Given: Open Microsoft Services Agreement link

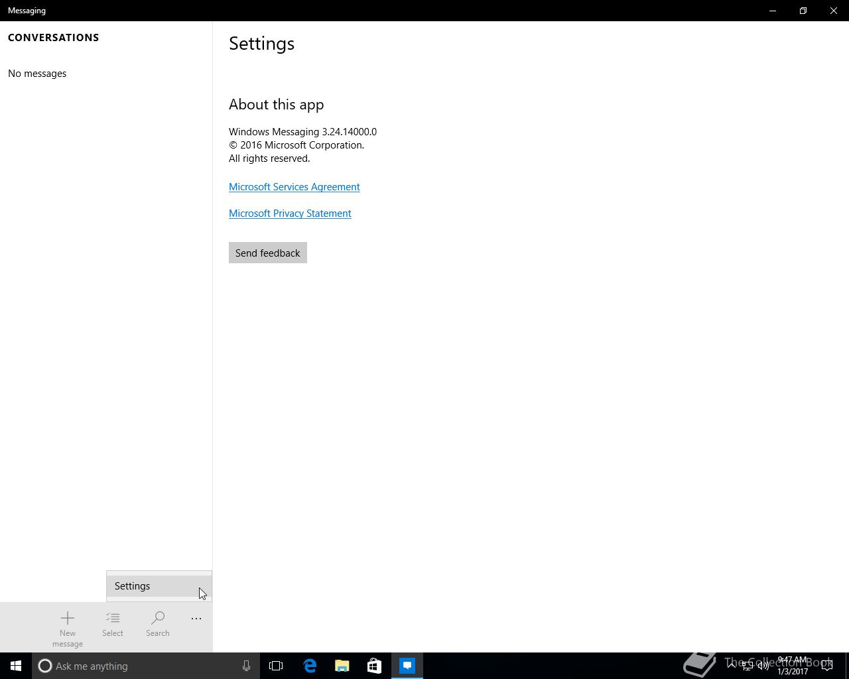Looking at the screenshot, I should click(294, 187).
